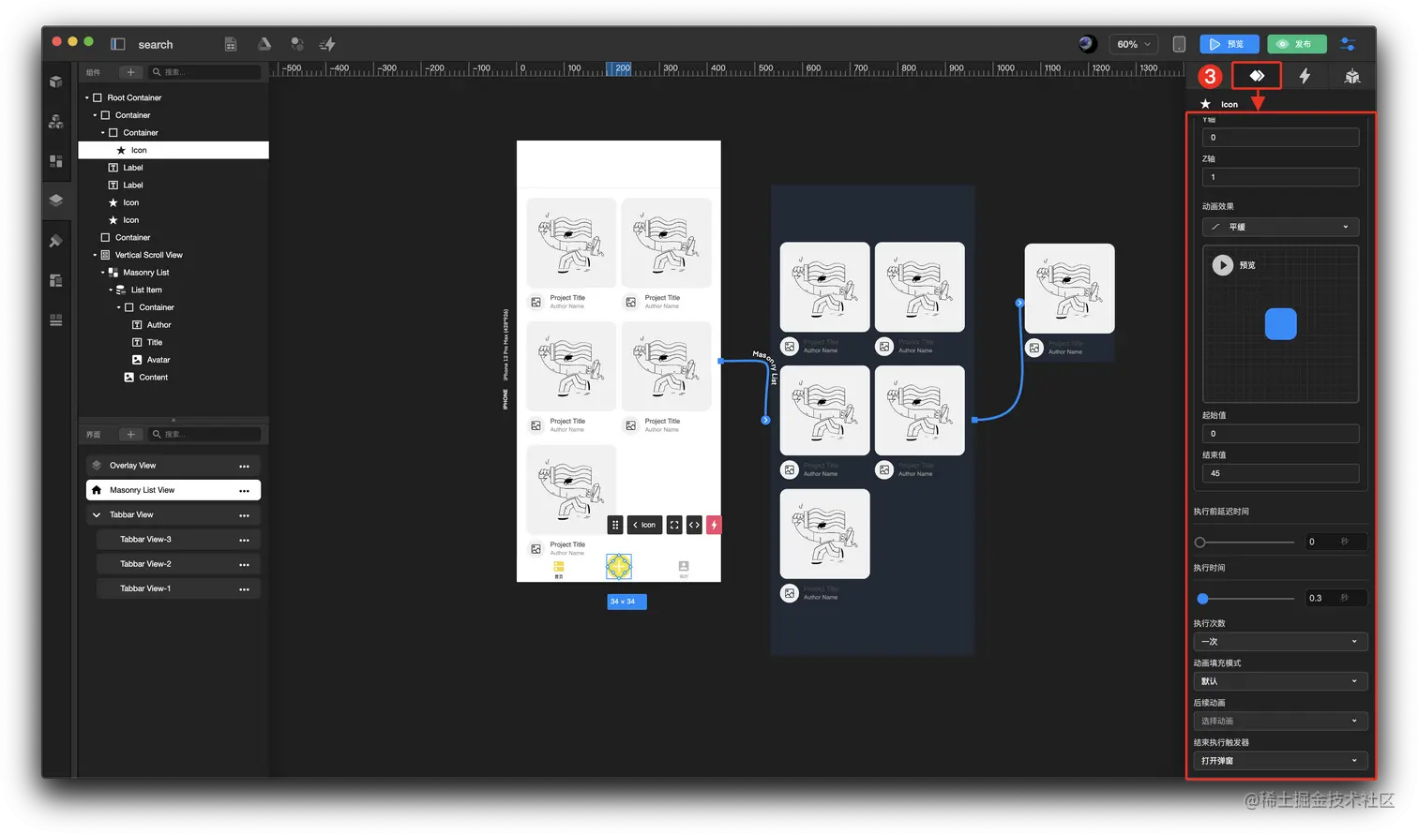This screenshot has width=1418, height=833.
Task: Switch to the animation properties tab
Action: [x=1257, y=76]
